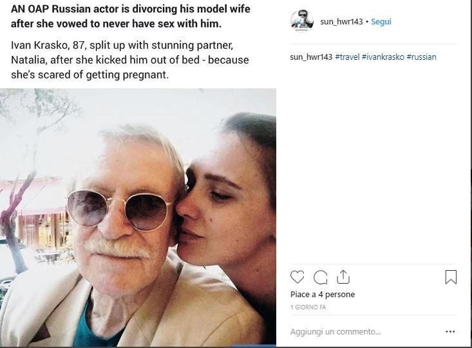
Task: Click the sun_hwr143 username in the caption
Action: [311, 57]
